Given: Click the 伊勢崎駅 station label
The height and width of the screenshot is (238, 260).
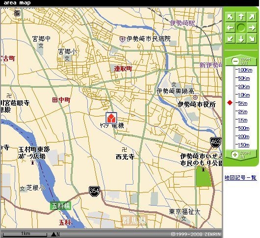Looking at the screenshot, I should pos(182,23).
